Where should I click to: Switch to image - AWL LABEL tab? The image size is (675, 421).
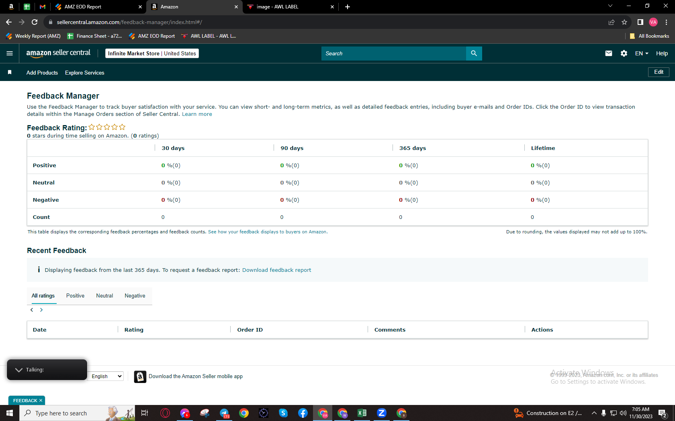(291, 7)
